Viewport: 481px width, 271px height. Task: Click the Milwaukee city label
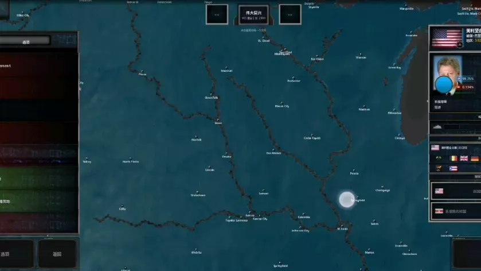click(x=394, y=113)
